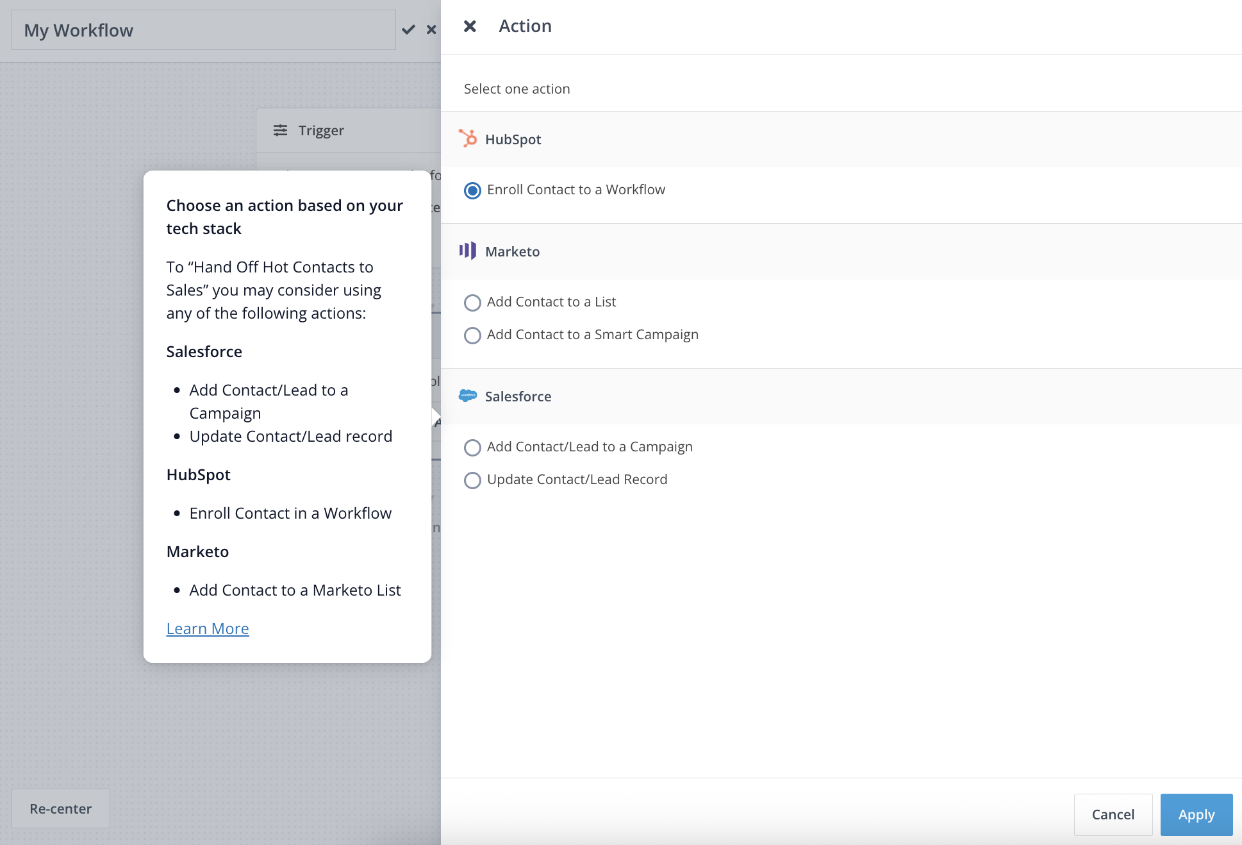Screen dimensions: 1242x845
Task: Click the HubSpot logo icon
Action: pyautogui.click(x=468, y=138)
